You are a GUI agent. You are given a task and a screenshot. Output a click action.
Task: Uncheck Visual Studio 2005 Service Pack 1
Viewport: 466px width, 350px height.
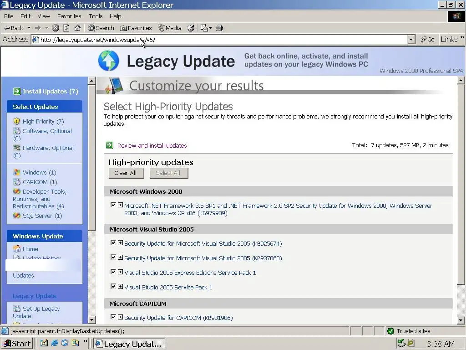(113, 286)
